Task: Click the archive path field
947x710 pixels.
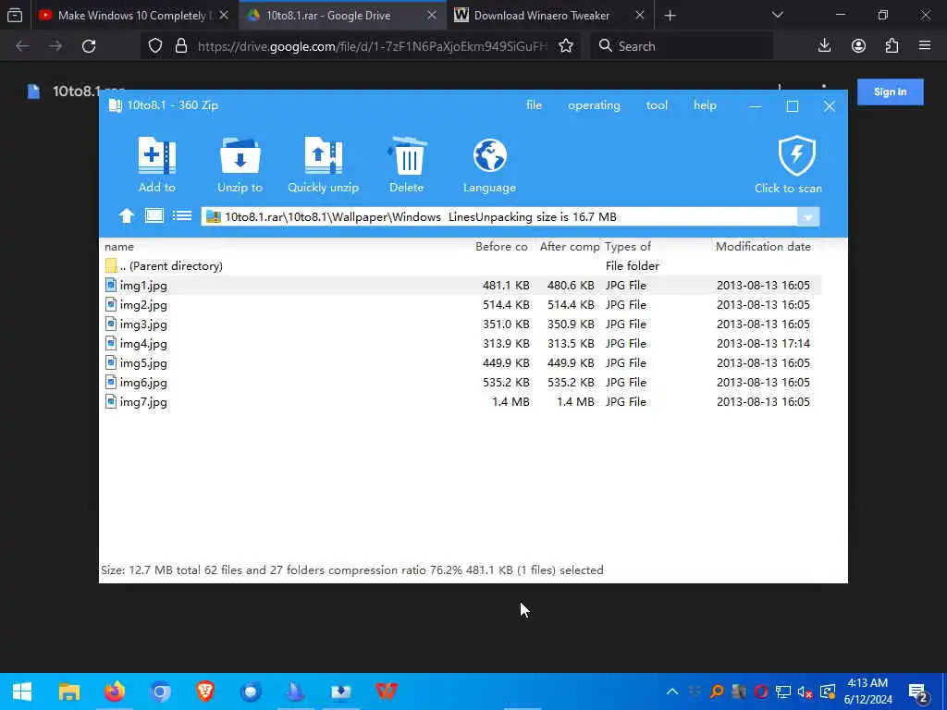Action: [x=498, y=216]
